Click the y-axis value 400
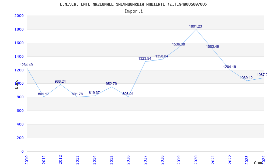This screenshot has width=267, height=166. click(x=20, y=124)
